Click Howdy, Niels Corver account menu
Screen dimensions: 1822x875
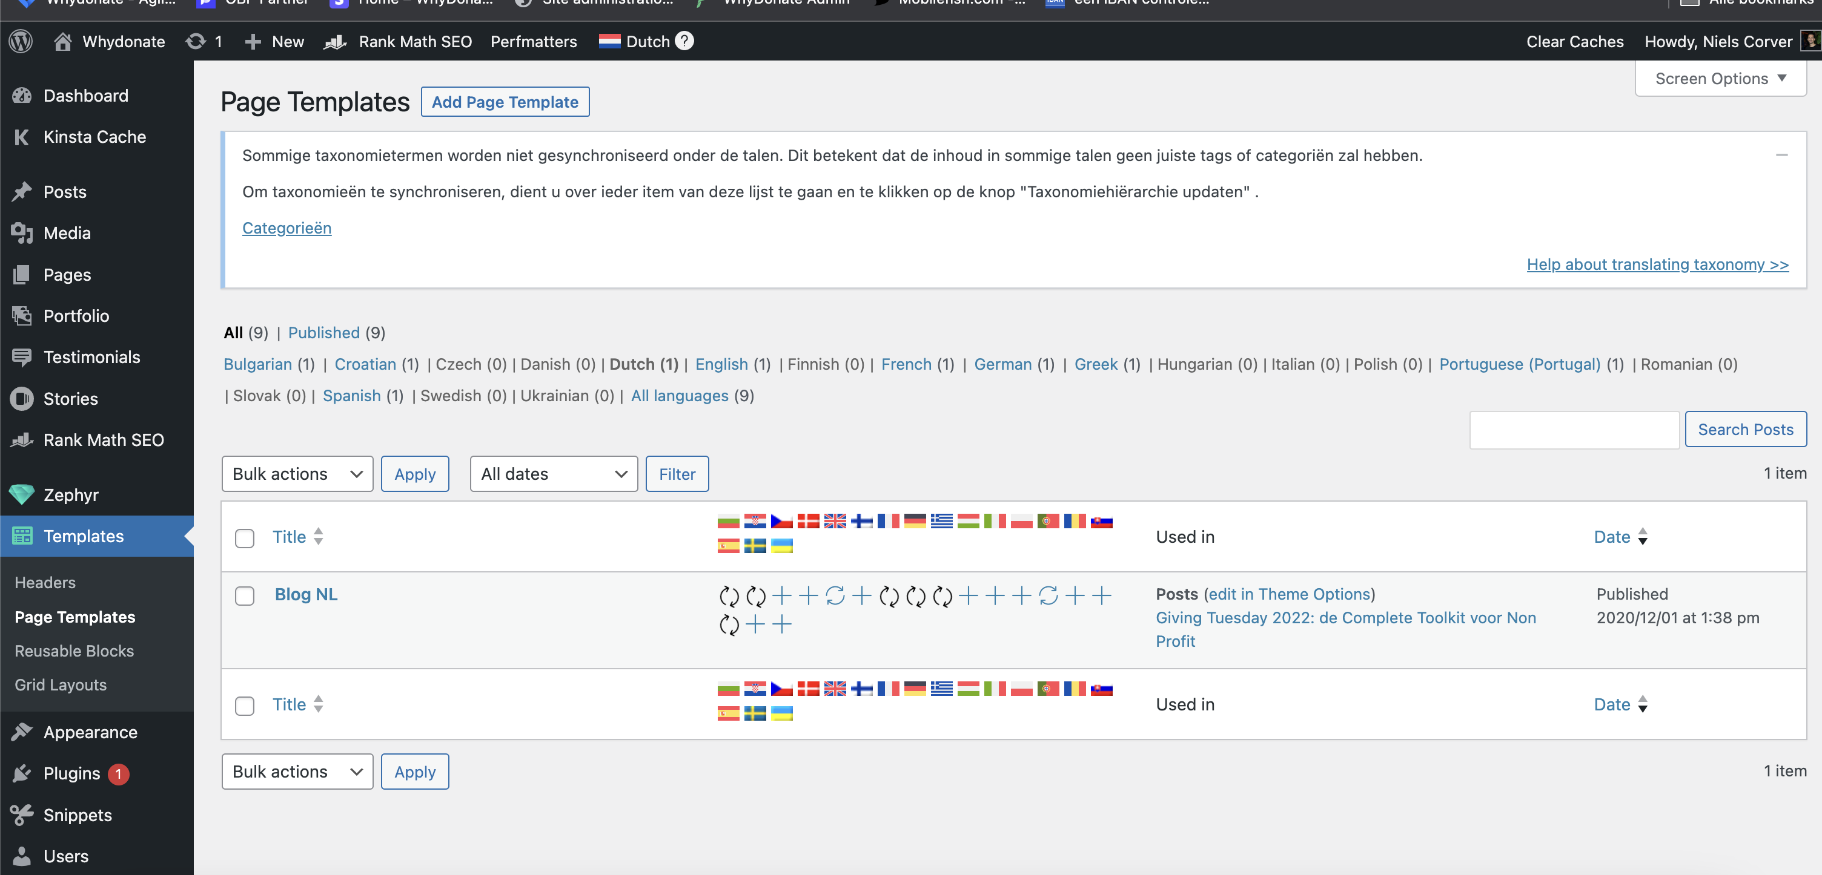click(x=1718, y=41)
